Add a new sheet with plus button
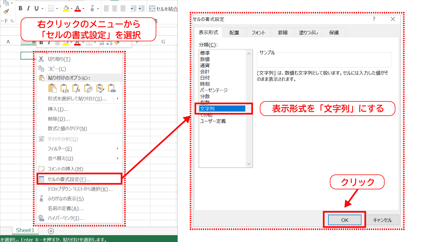Viewport: 421px width, 242px height. click(51, 231)
